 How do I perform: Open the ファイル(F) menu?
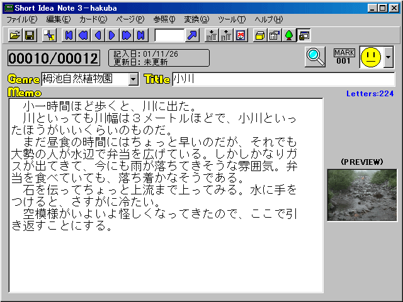tap(22, 20)
